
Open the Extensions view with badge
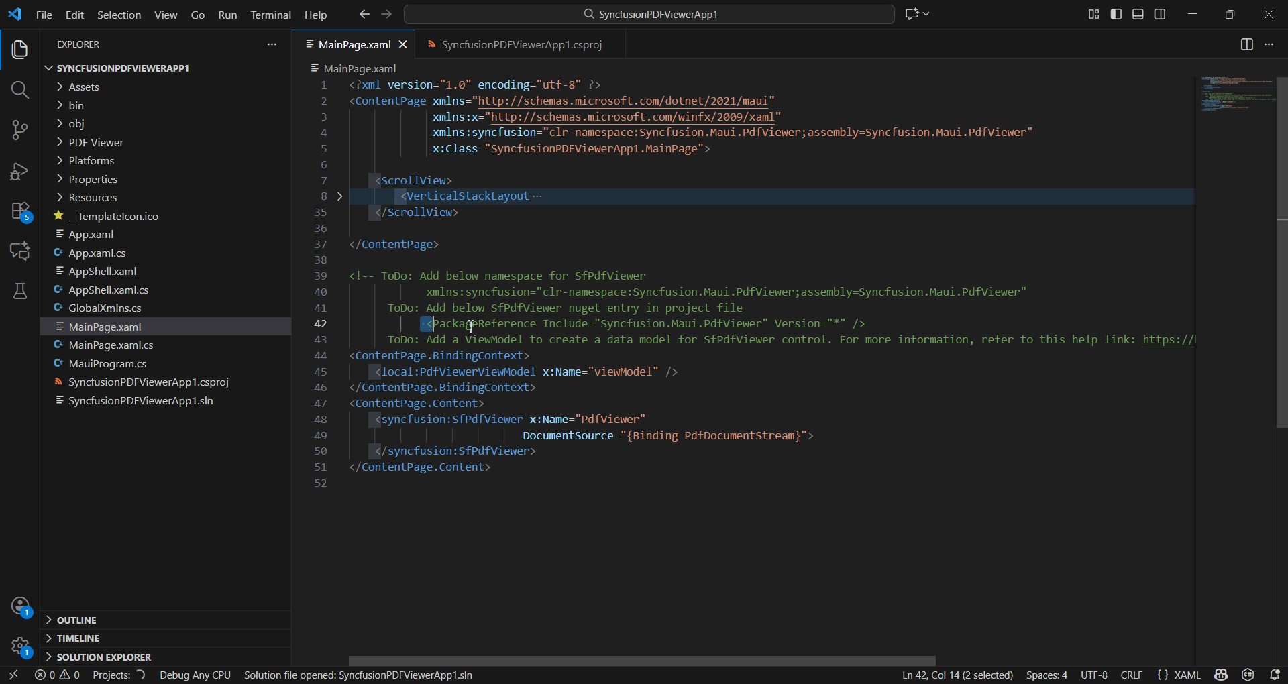click(20, 212)
